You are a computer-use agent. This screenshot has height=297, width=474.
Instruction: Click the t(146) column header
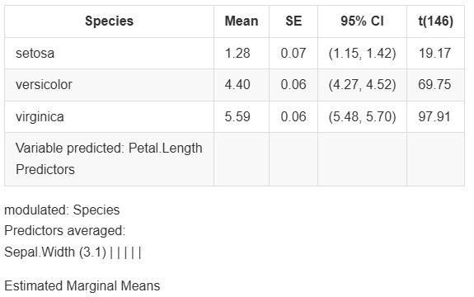pos(435,21)
